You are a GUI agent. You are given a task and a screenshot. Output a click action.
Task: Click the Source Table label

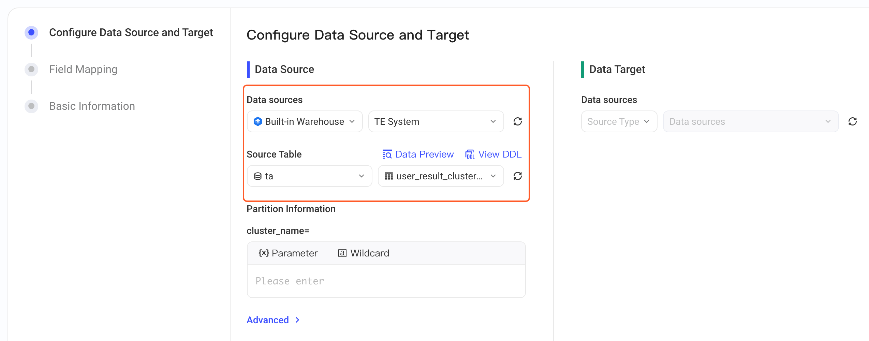pyautogui.click(x=274, y=154)
